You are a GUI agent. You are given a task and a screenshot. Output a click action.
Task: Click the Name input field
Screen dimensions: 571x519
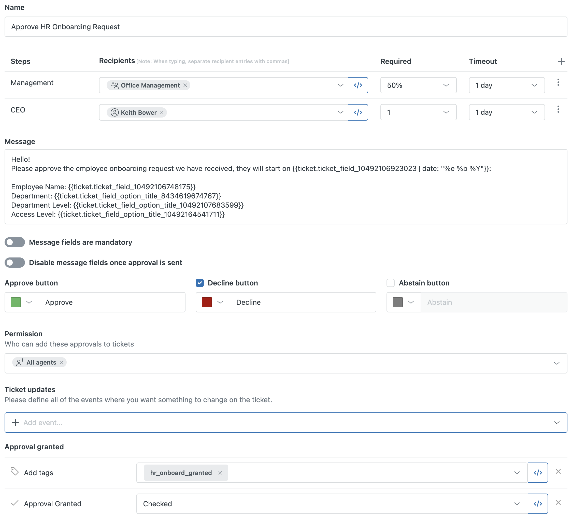pos(286,27)
